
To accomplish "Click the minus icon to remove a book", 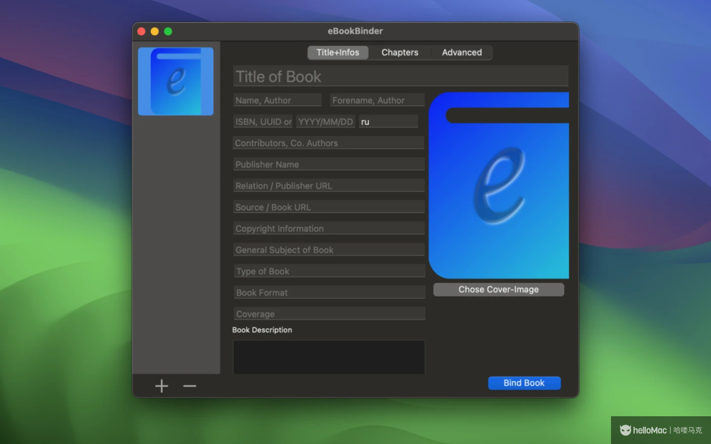I will tap(190, 386).
